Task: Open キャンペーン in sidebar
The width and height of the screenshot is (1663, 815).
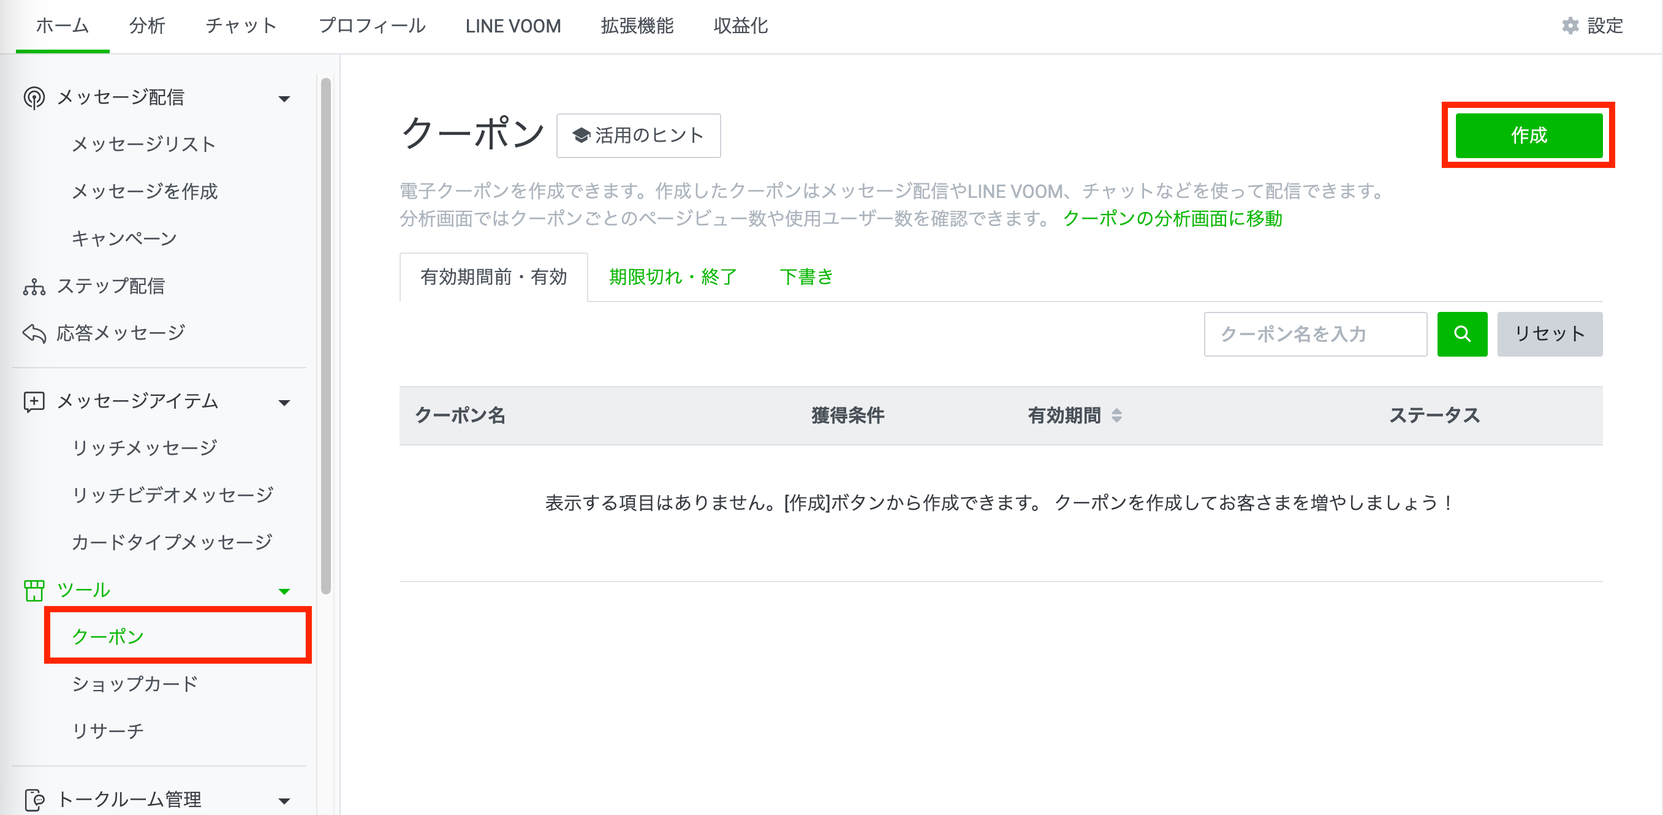Action: [x=124, y=238]
